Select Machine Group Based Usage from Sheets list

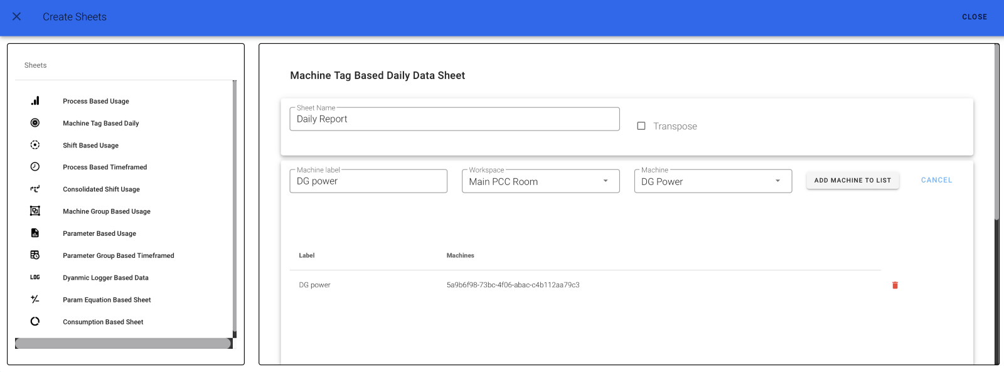point(106,211)
